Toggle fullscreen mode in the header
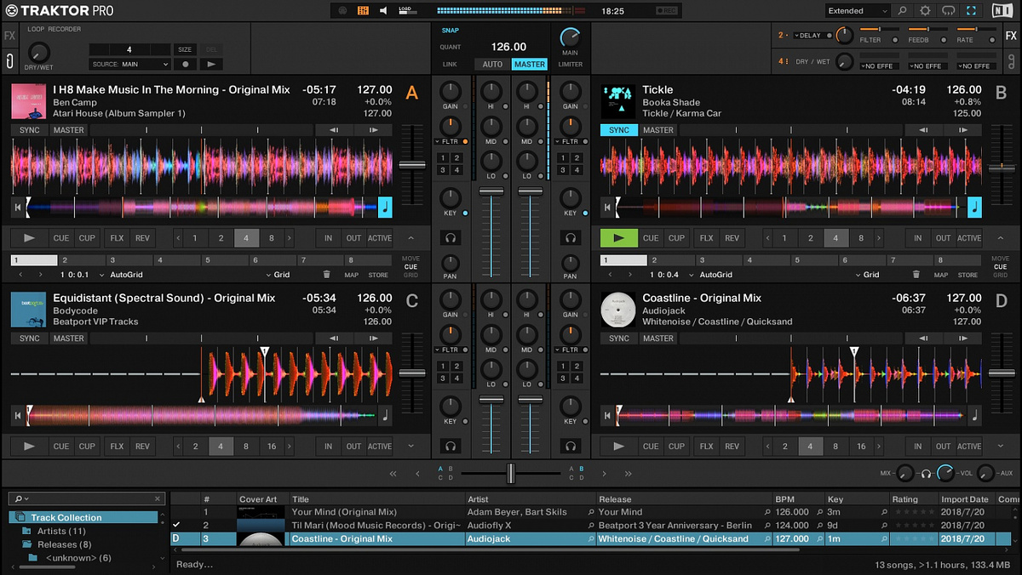Image resolution: width=1022 pixels, height=575 pixels. pos(972,10)
